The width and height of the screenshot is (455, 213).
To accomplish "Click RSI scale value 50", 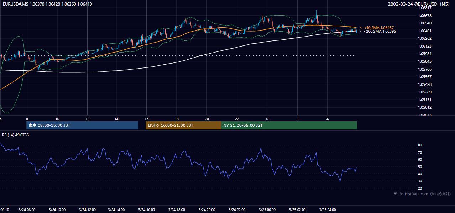I will pos(420,166).
